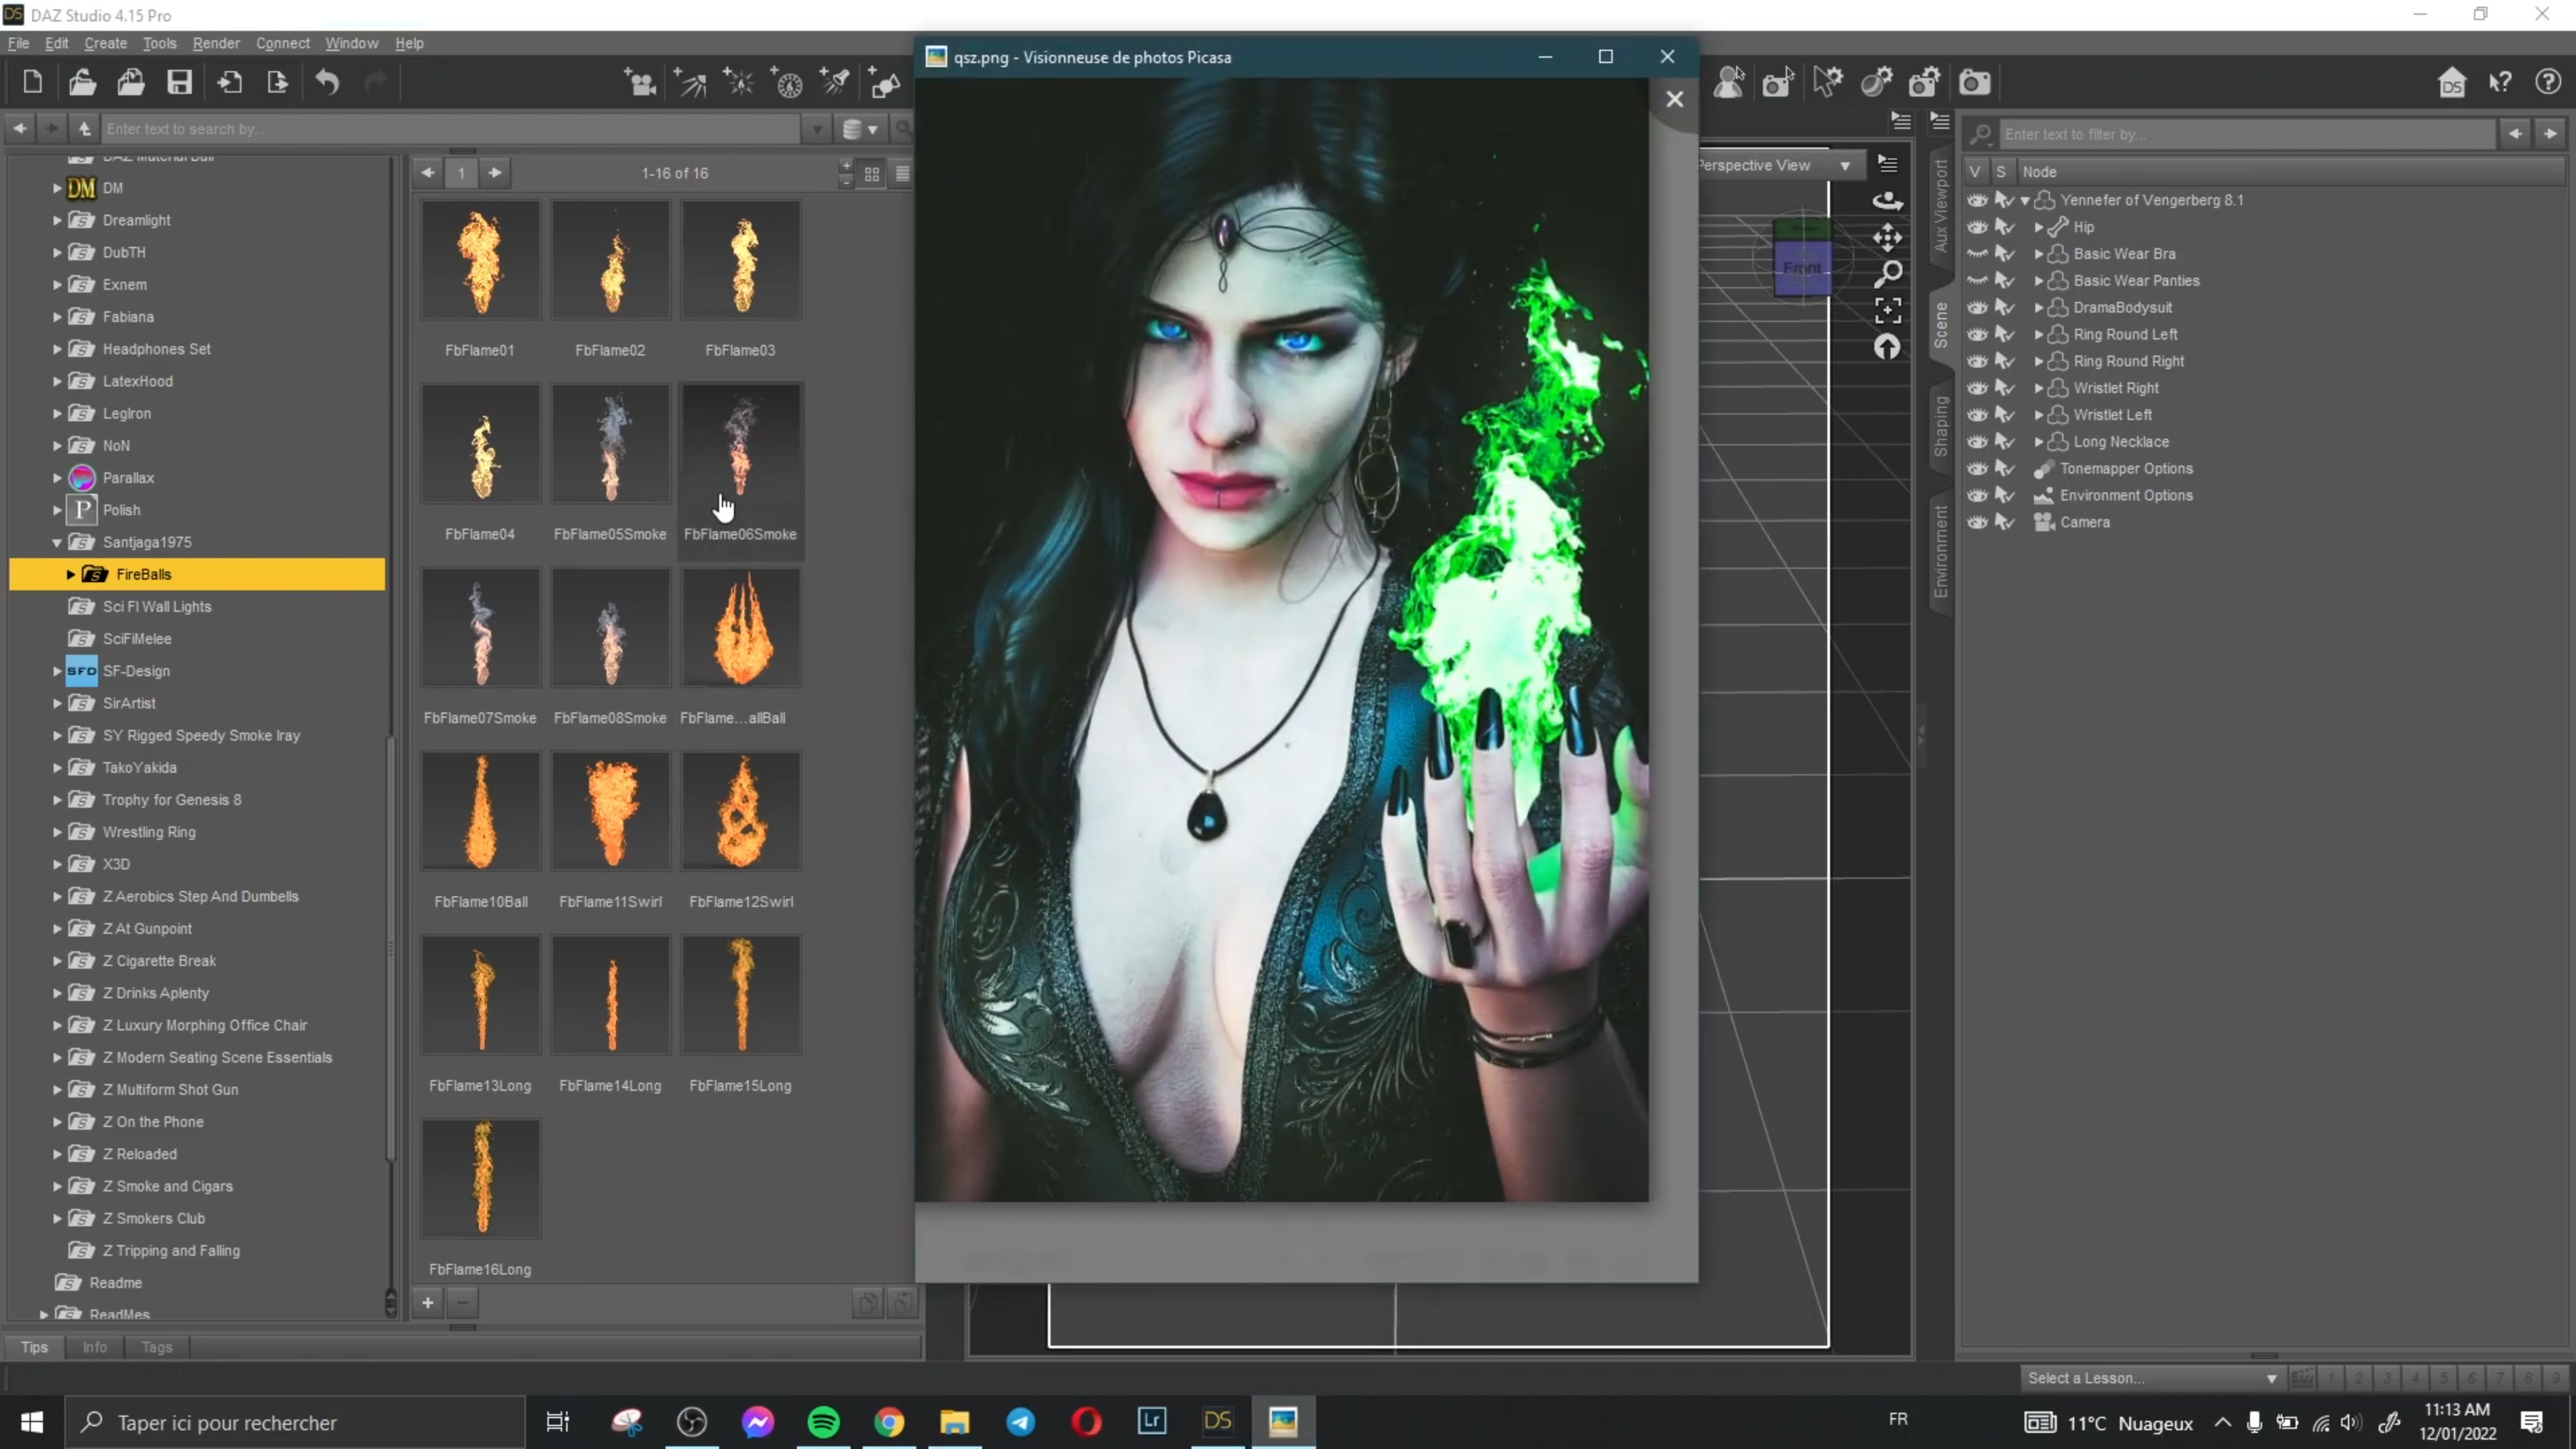Toggle visibility of Environment Options
The height and width of the screenshot is (1449, 2576).
coord(1977,495)
